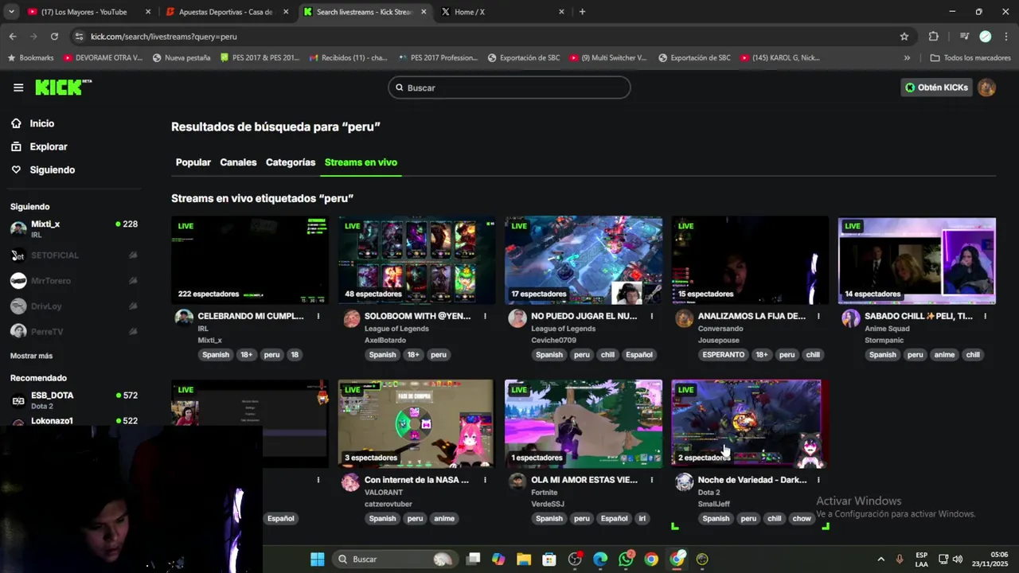Click MirrTorero in following list
Screen dimensions: 1019x573
pos(74,281)
